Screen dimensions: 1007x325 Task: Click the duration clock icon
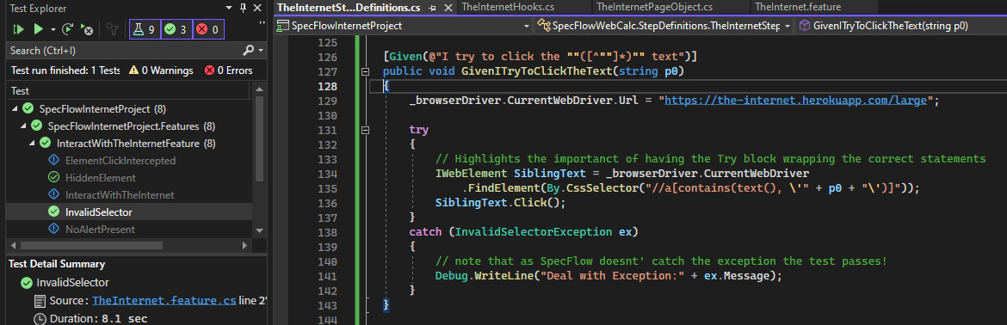(x=40, y=318)
